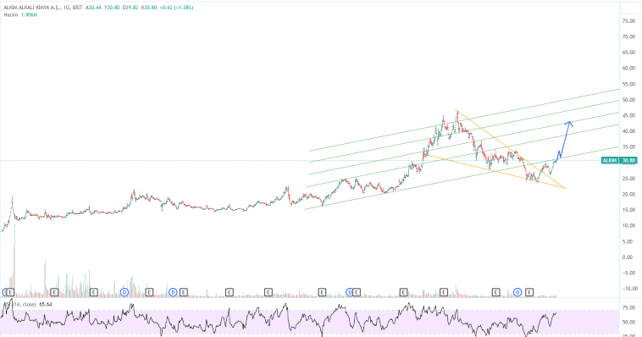The height and width of the screenshot is (337, 642).
Task: Click the 0.00 price axis label
Action: tap(628, 257)
